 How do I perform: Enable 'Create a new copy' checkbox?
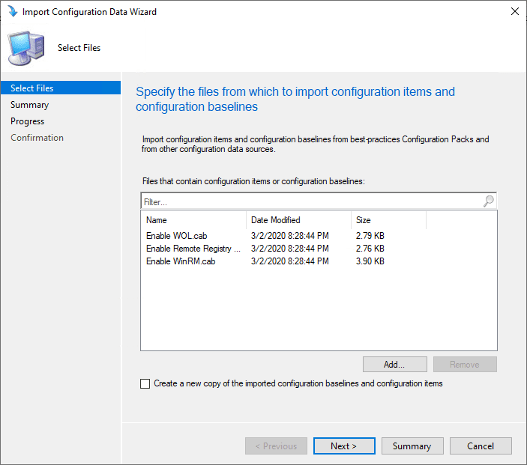click(145, 383)
